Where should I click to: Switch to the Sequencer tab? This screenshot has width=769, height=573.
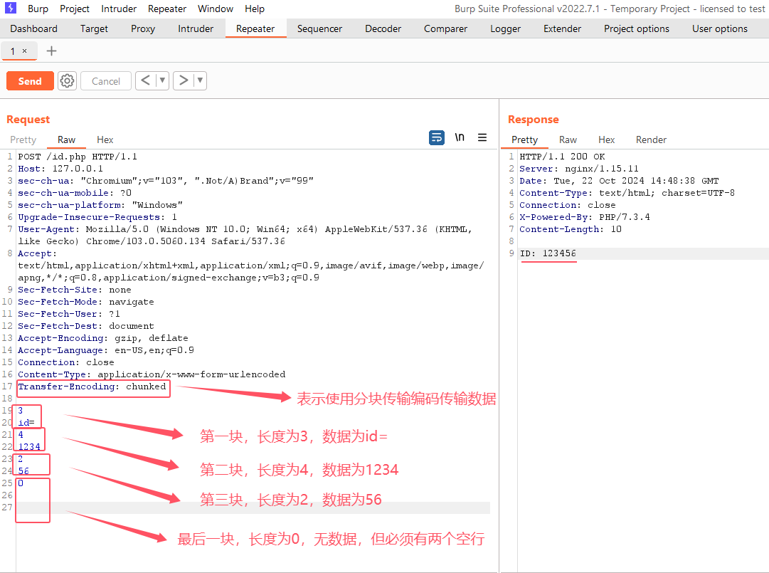tap(319, 29)
